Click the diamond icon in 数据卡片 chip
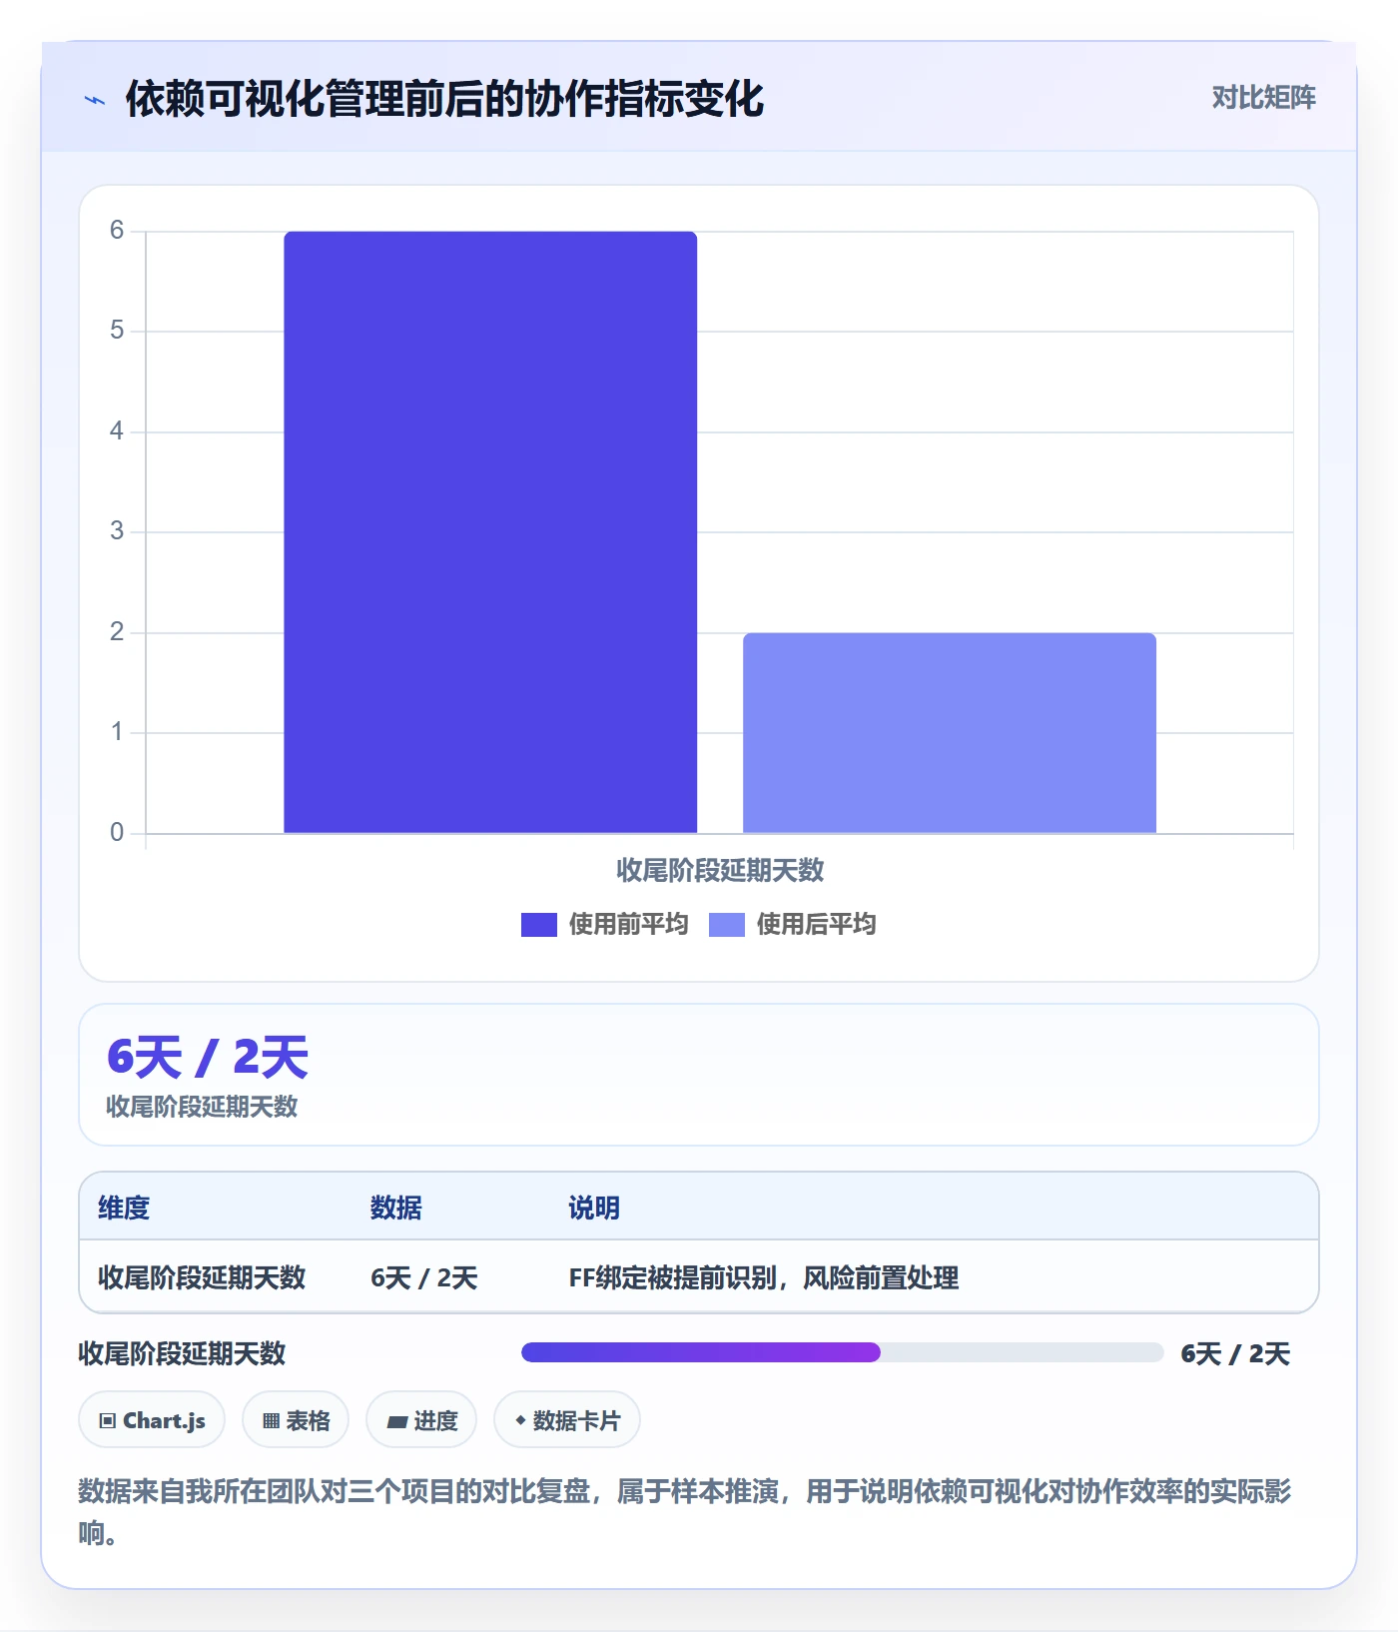This screenshot has height=1632, width=1398. click(x=520, y=1419)
